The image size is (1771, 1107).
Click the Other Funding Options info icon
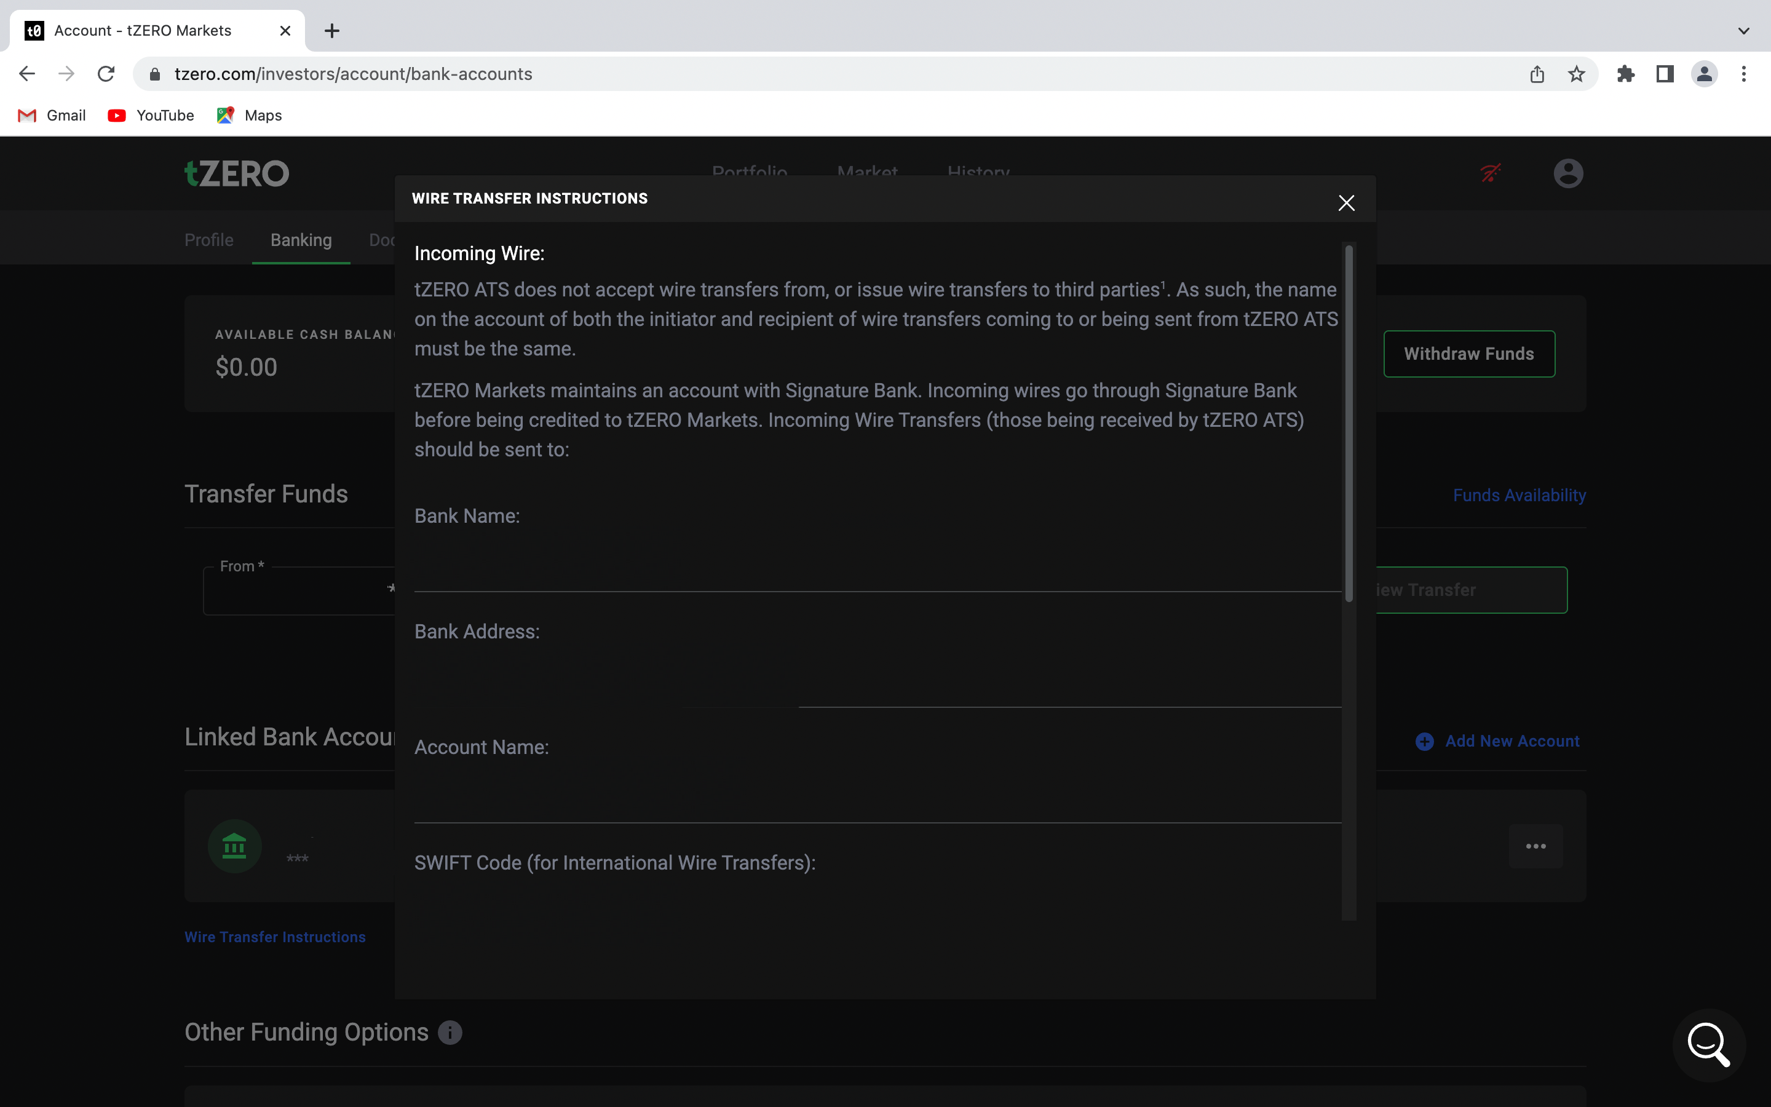[450, 1033]
